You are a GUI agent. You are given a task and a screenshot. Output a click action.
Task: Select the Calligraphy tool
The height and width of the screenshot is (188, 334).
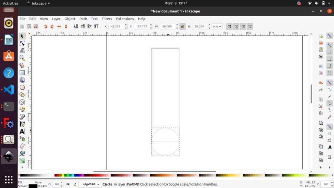point(22,124)
